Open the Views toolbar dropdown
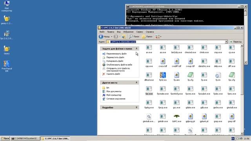Viewport: 251px width, 141px height. tap(158, 36)
